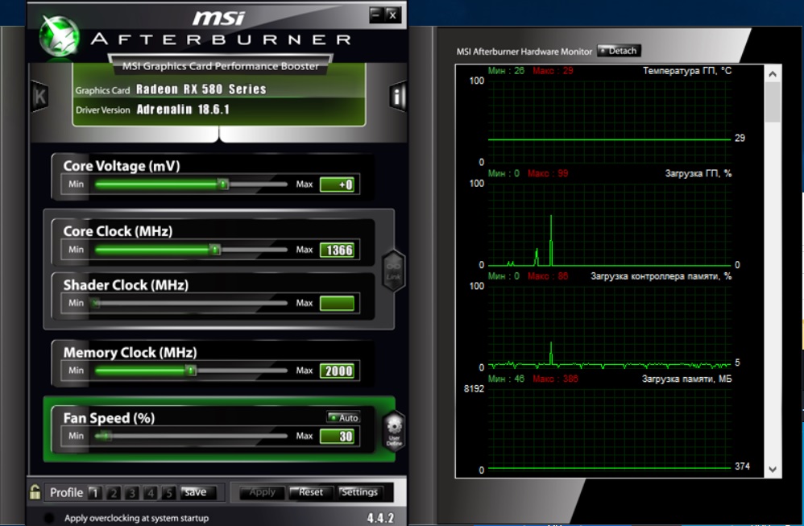Click the Shader Clock slider handle
Viewport: 804px width, 526px height.
pyautogui.click(x=96, y=303)
